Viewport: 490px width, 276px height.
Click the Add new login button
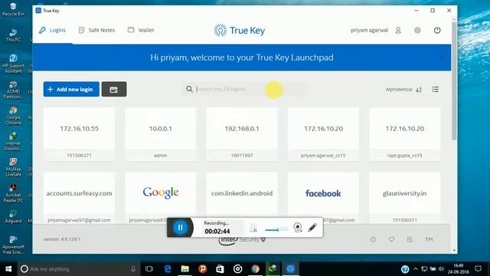[x=71, y=89]
